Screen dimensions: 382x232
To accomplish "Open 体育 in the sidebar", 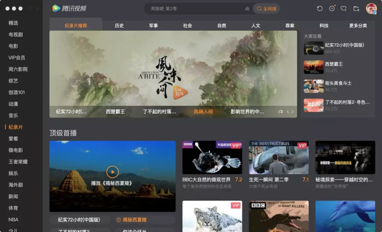I will [x=13, y=208].
